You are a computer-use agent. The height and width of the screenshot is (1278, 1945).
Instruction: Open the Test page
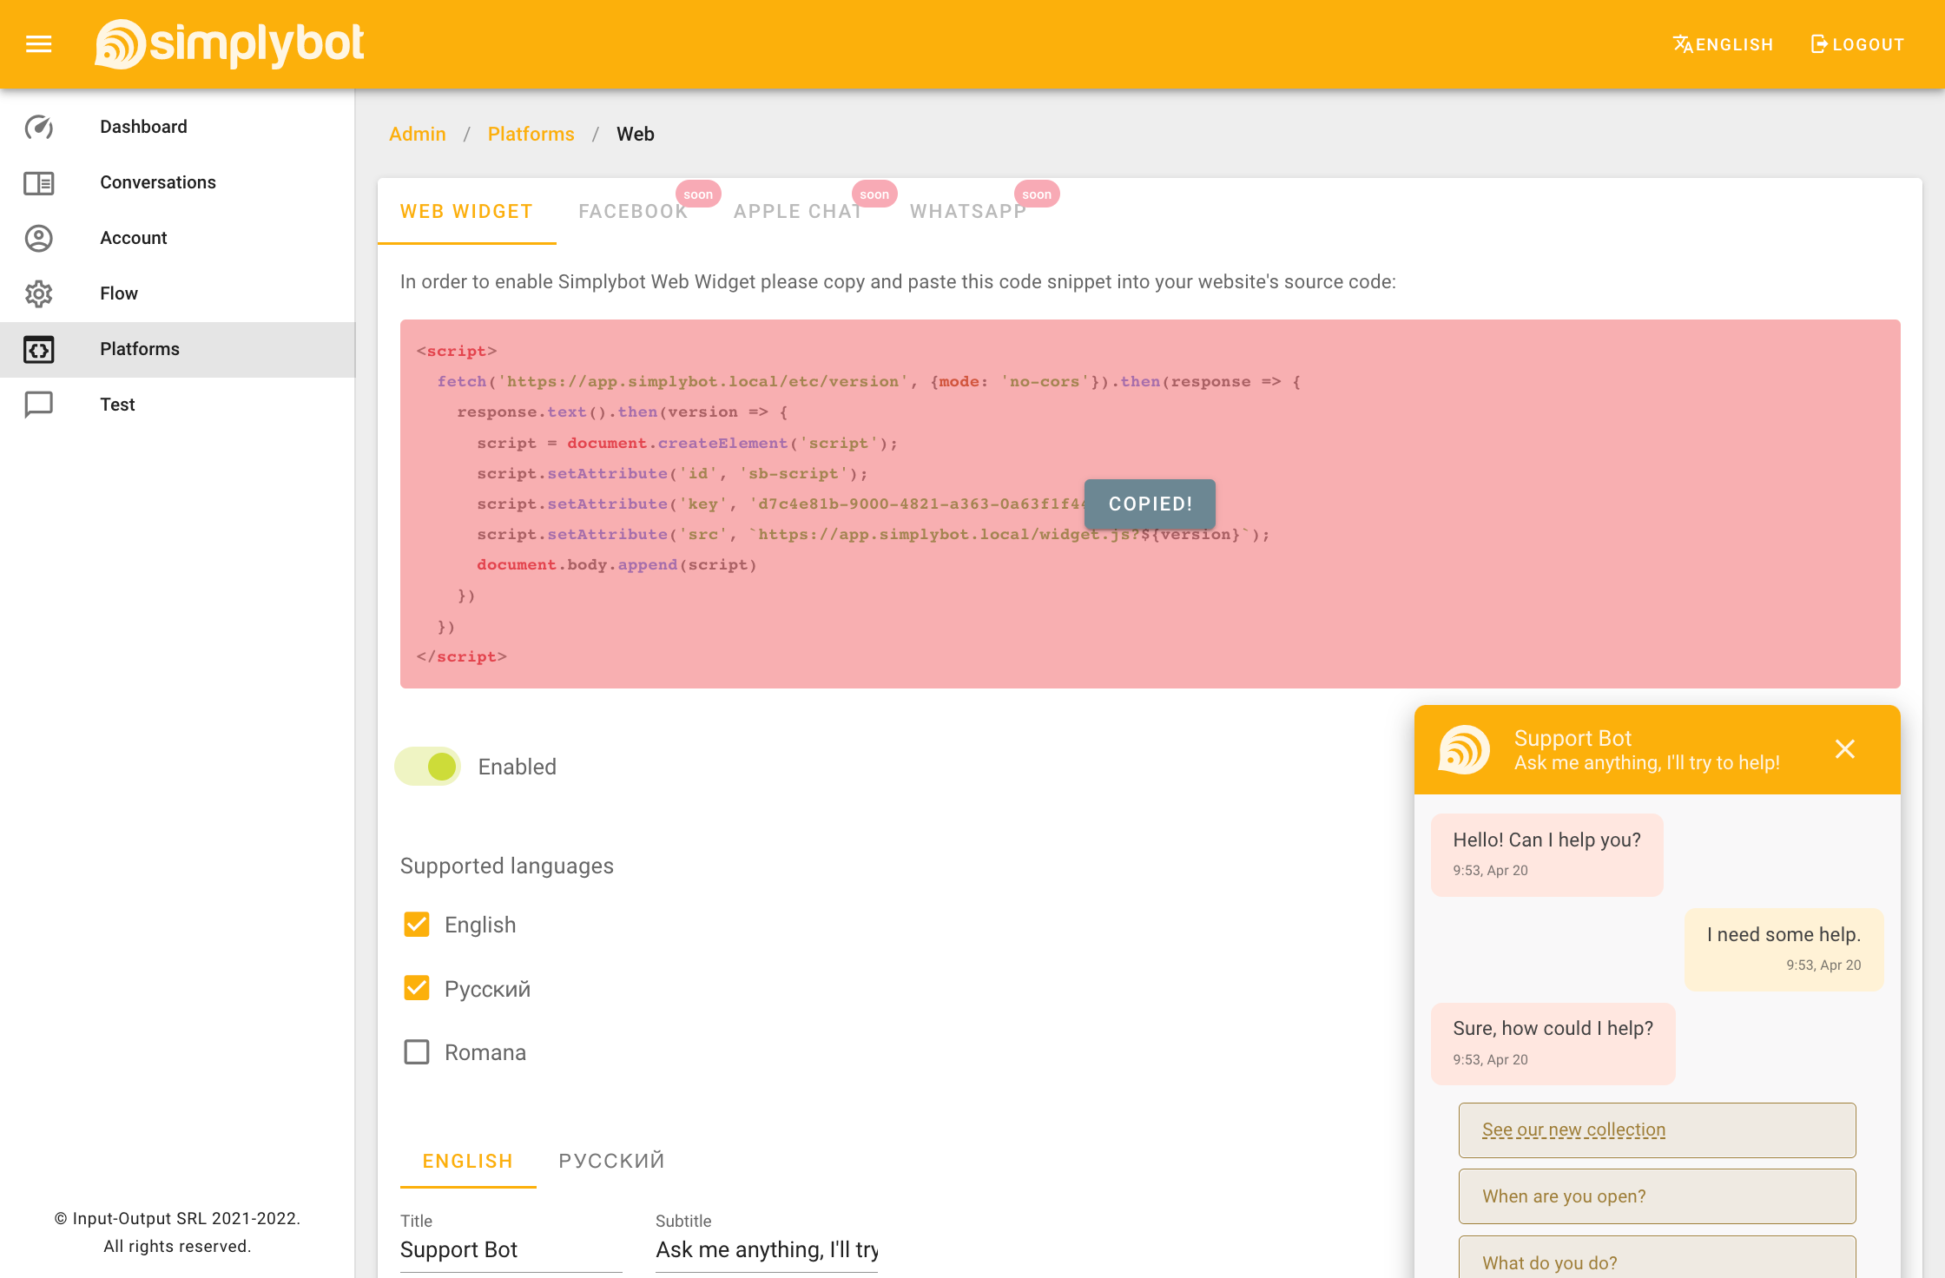tap(177, 405)
